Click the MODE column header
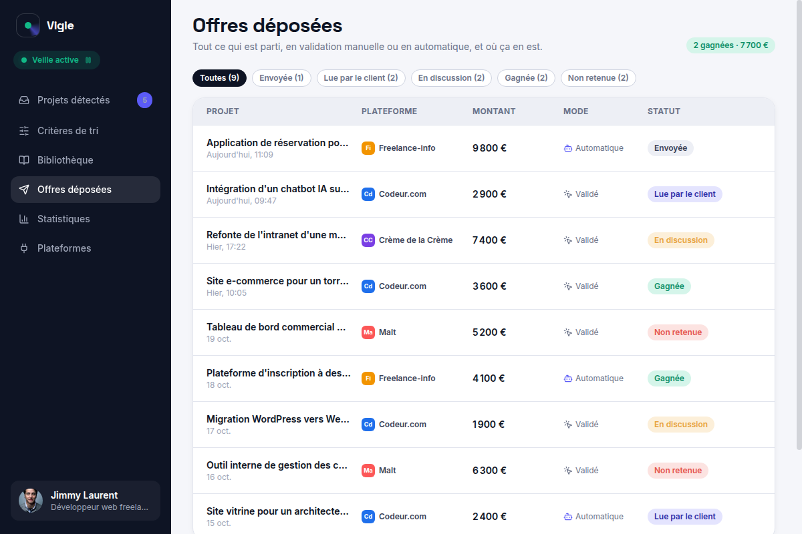The height and width of the screenshot is (534, 802). point(576,111)
